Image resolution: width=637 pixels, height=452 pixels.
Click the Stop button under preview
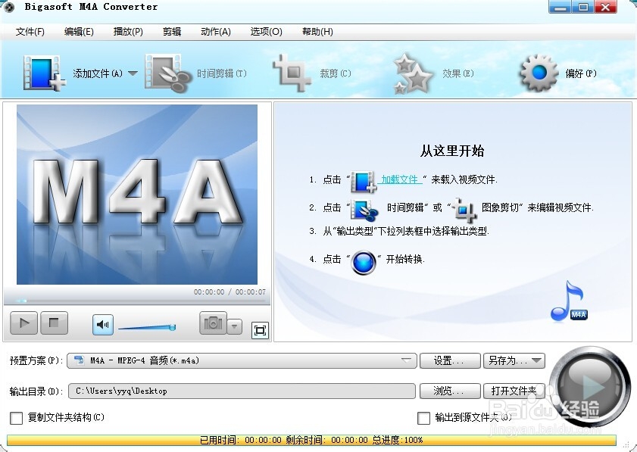(54, 323)
